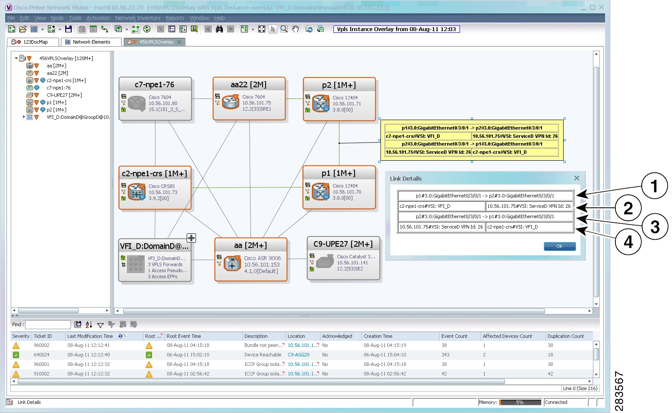Image resolution: width=672 pixels, height=413 pixels.
Task: Toggle Show Links View button
Action: pos(105,29)
